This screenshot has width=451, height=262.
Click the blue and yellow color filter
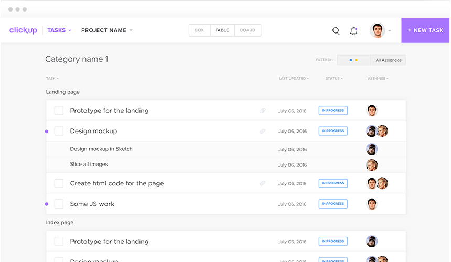354,60
